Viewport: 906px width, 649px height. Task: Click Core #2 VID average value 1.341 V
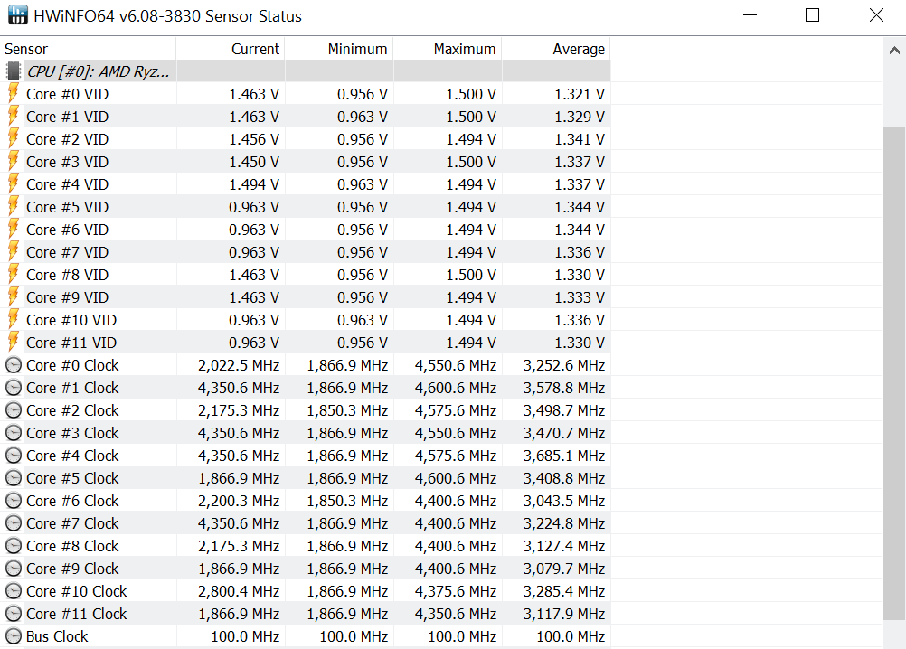click(580, 139)
